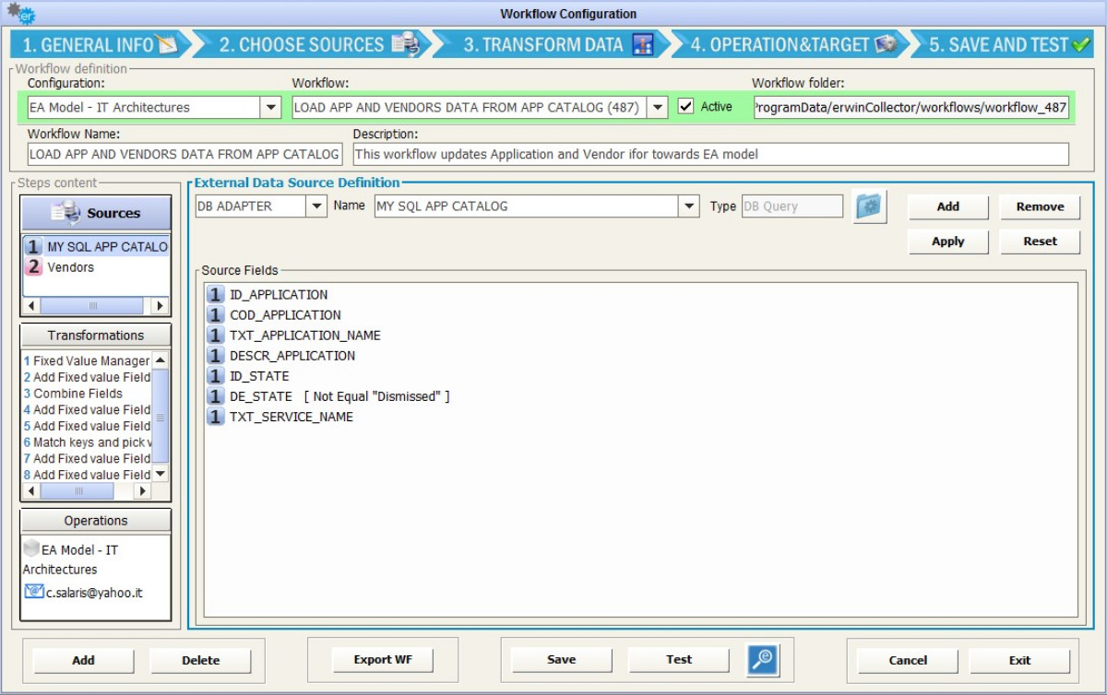Click the DE_STATE Not Equal "Dismissed" field
The width and height of the screenshot is (1107, 695).
328,396
